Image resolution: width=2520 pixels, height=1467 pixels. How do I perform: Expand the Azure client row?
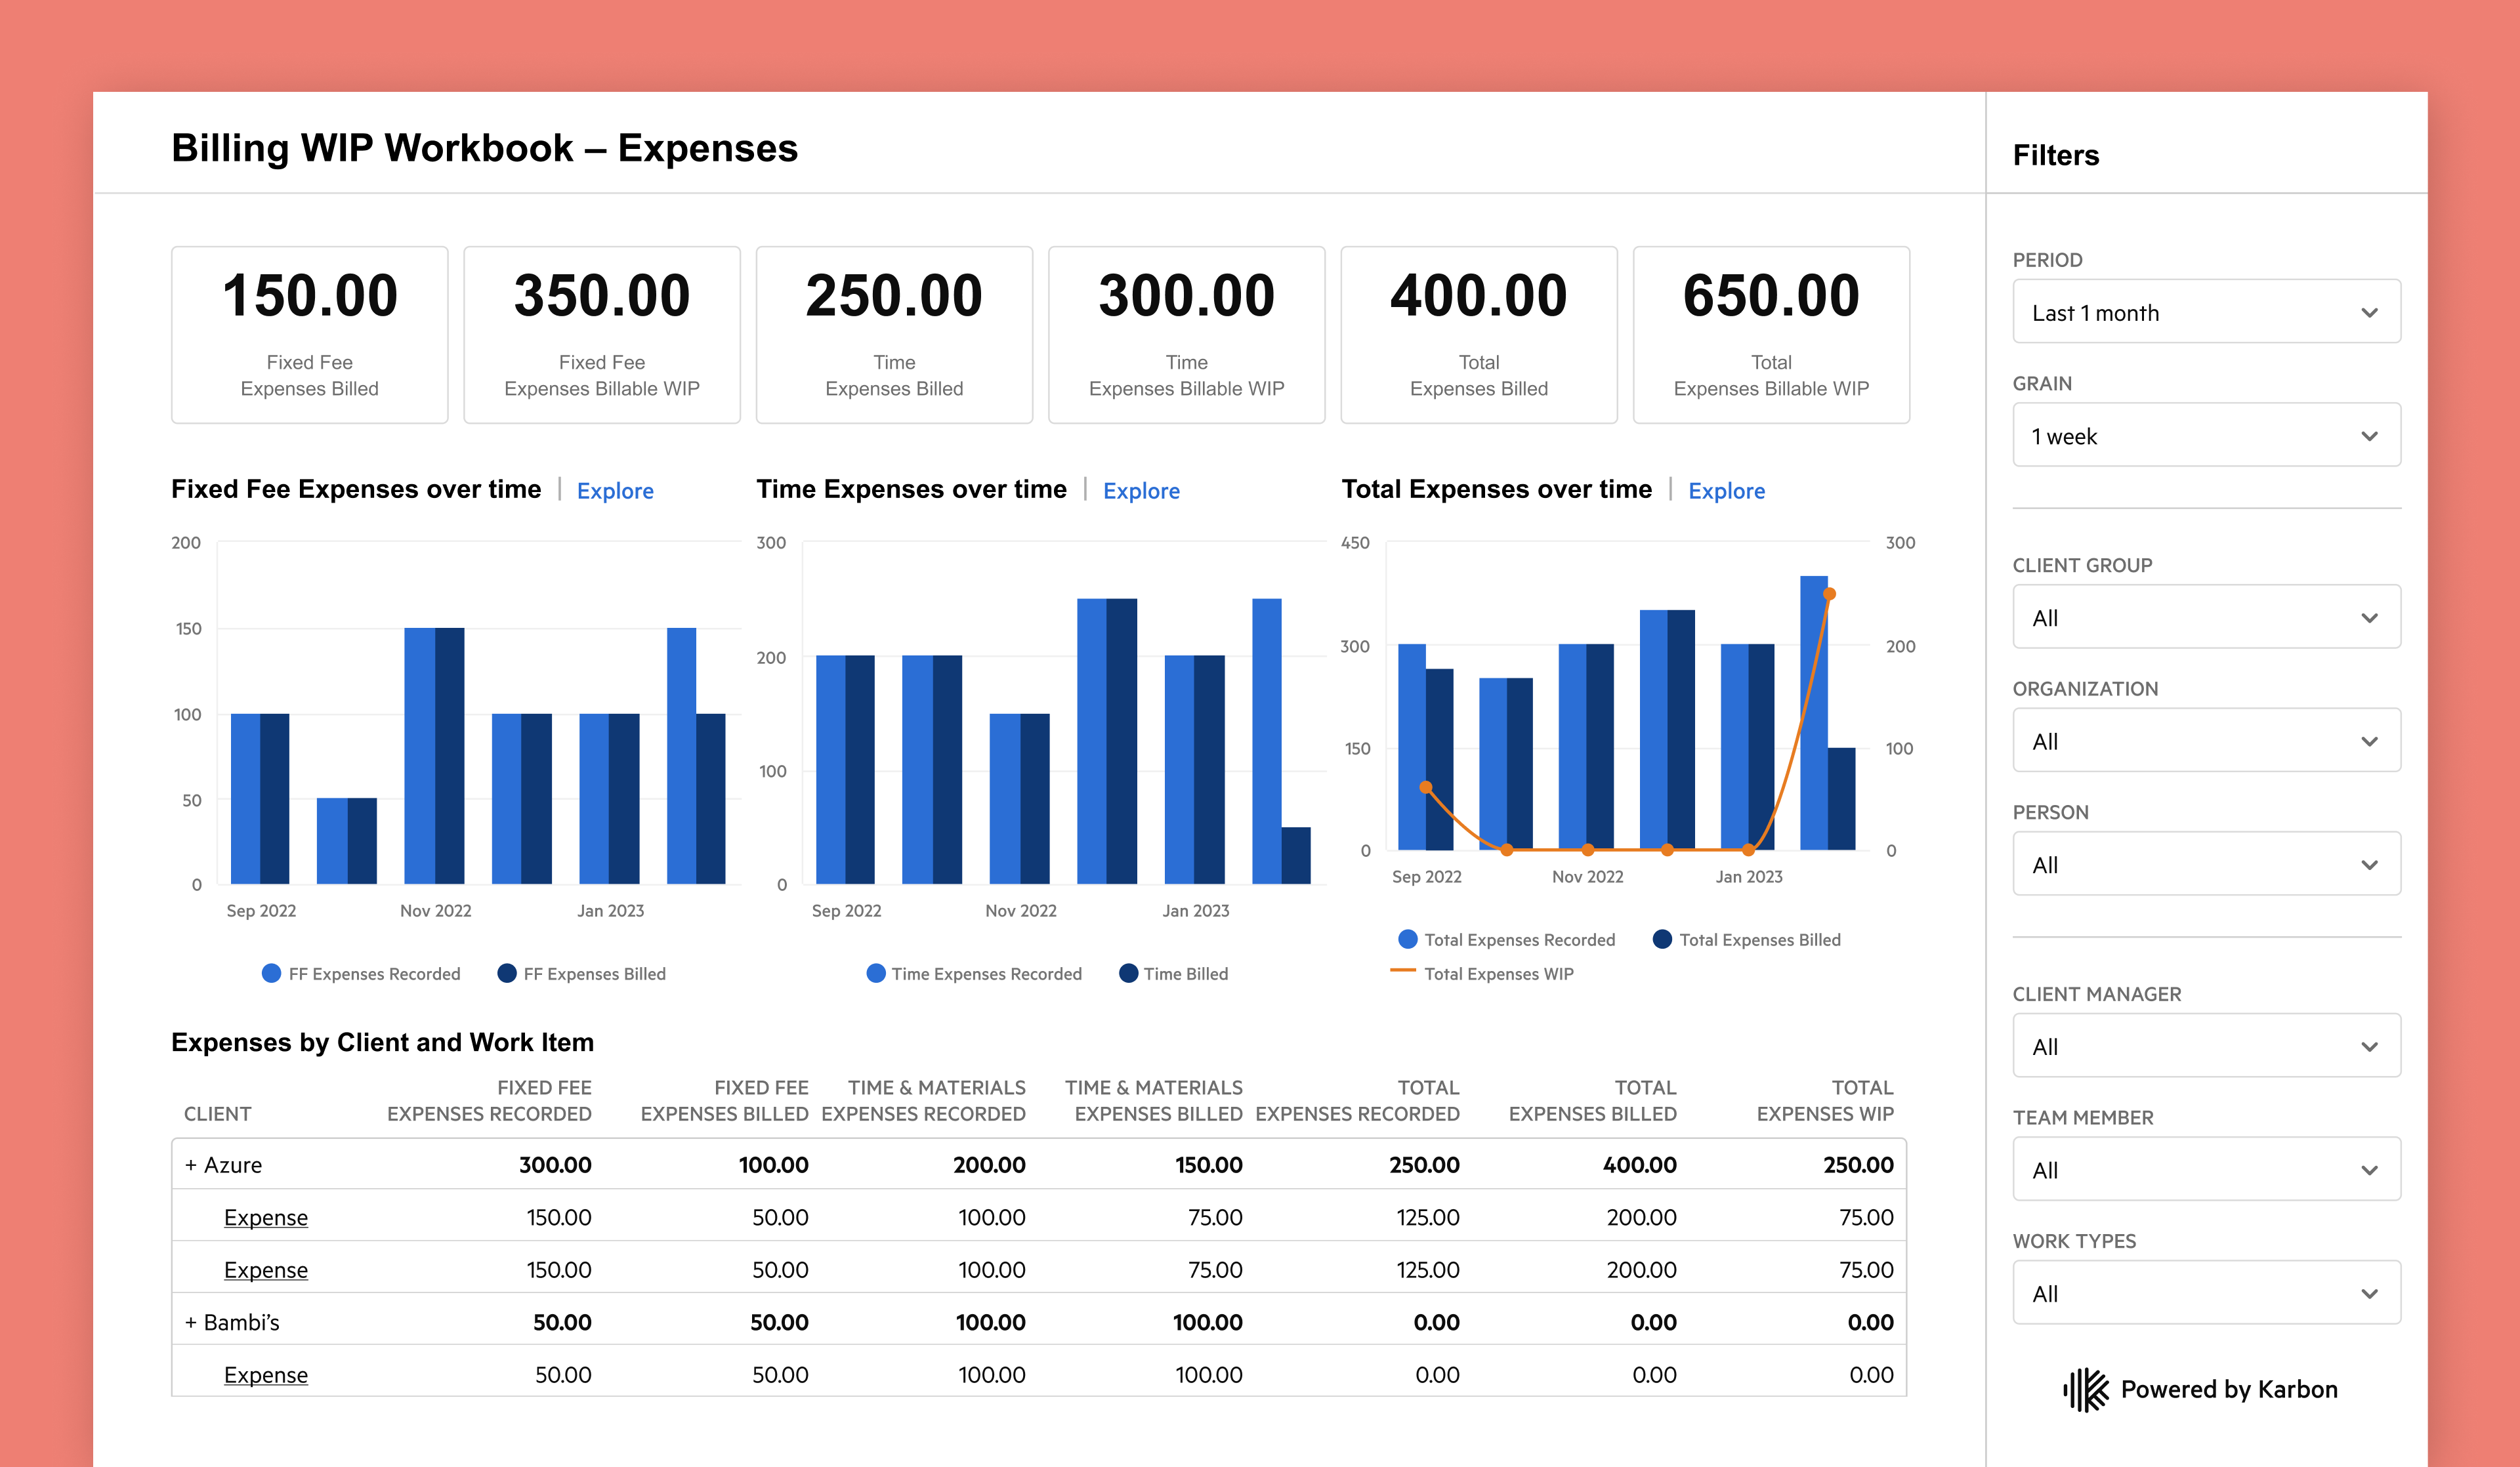[191, 1165]
